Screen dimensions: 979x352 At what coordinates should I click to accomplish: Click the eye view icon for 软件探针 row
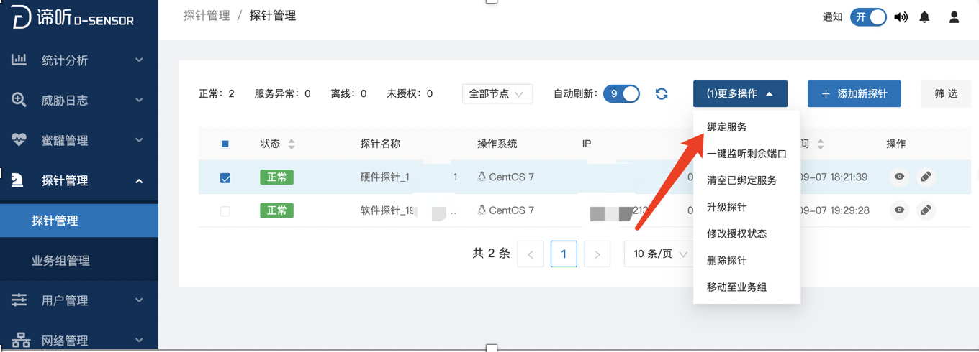pyautogui.click(x=899, y=210)
